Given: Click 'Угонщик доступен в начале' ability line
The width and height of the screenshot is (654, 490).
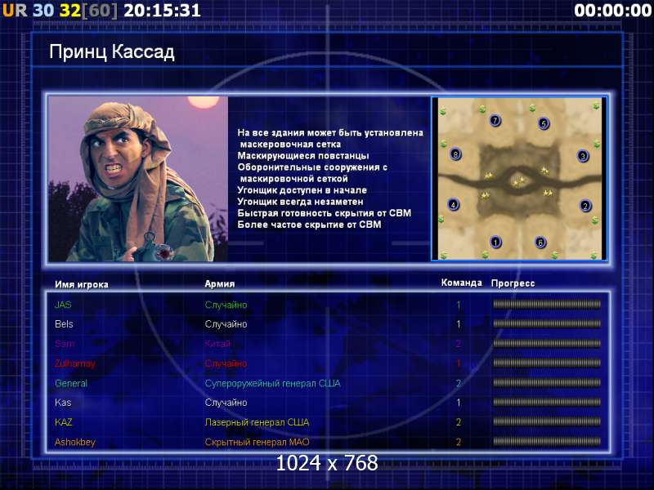Looking at the screenshot, I should 302,190.
